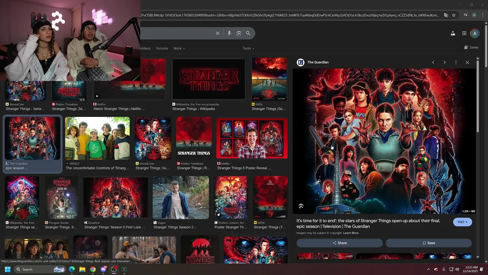Clear the search box with the X icon
The width and height of the screenshot is (488, 275).
click(218, 33)
